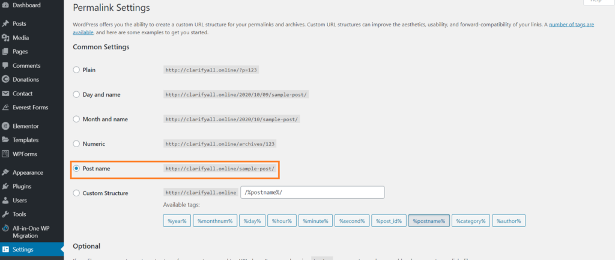This screenshot has width=615, height=260.
Task: Click the Elementor icon in sidebar
Action: [5, 126]
